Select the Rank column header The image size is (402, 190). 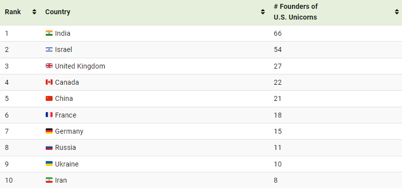(13, 12)
